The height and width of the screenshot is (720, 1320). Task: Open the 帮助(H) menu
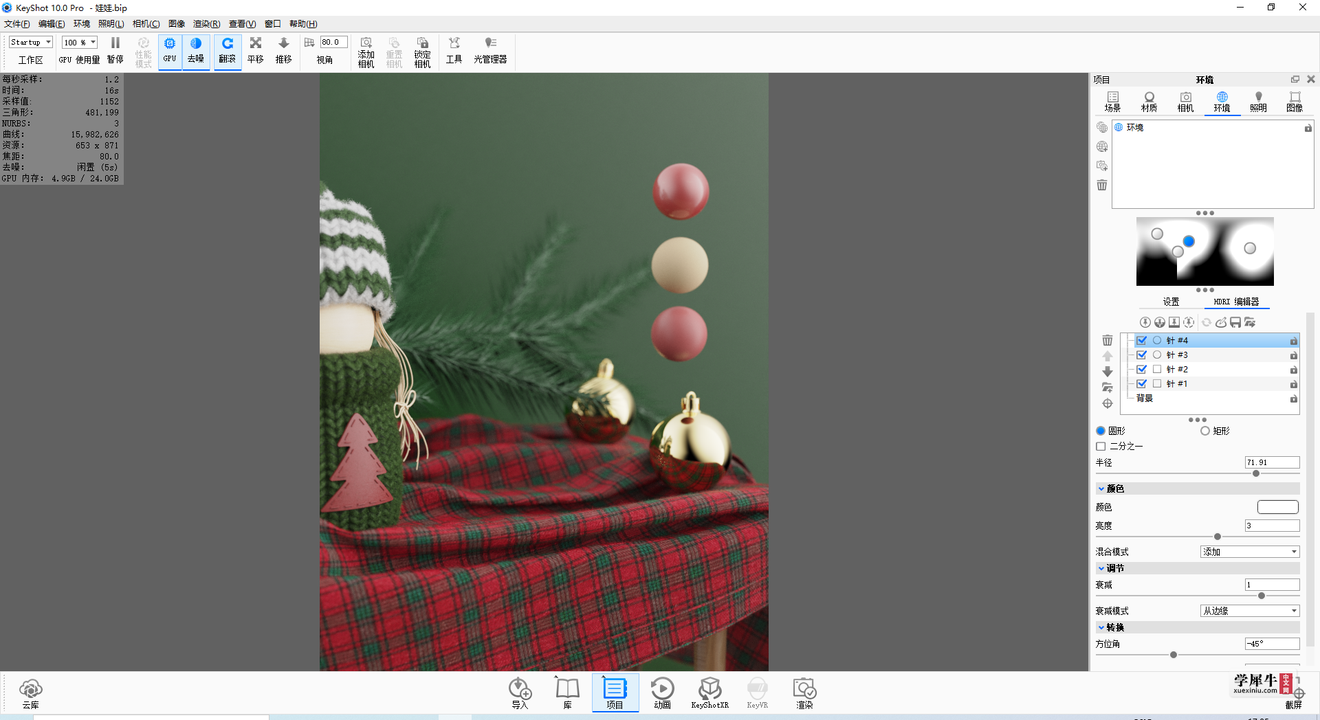pos(303,24)
